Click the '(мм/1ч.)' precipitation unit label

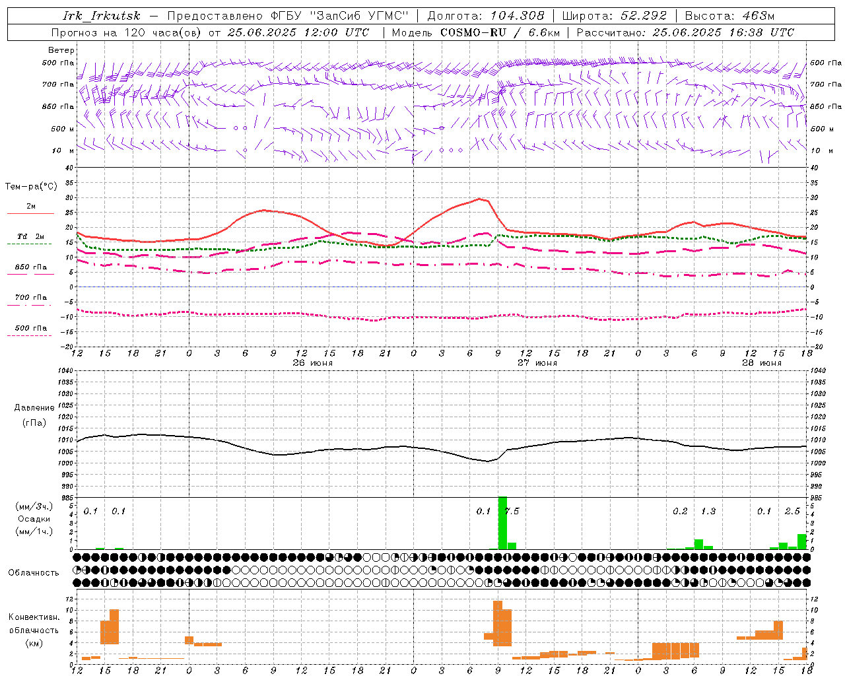tap(34, 531)
